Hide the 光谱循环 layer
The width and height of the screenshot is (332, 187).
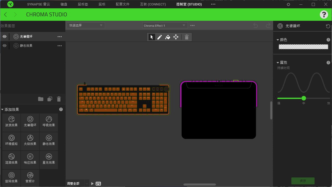[x=4, y=37]
